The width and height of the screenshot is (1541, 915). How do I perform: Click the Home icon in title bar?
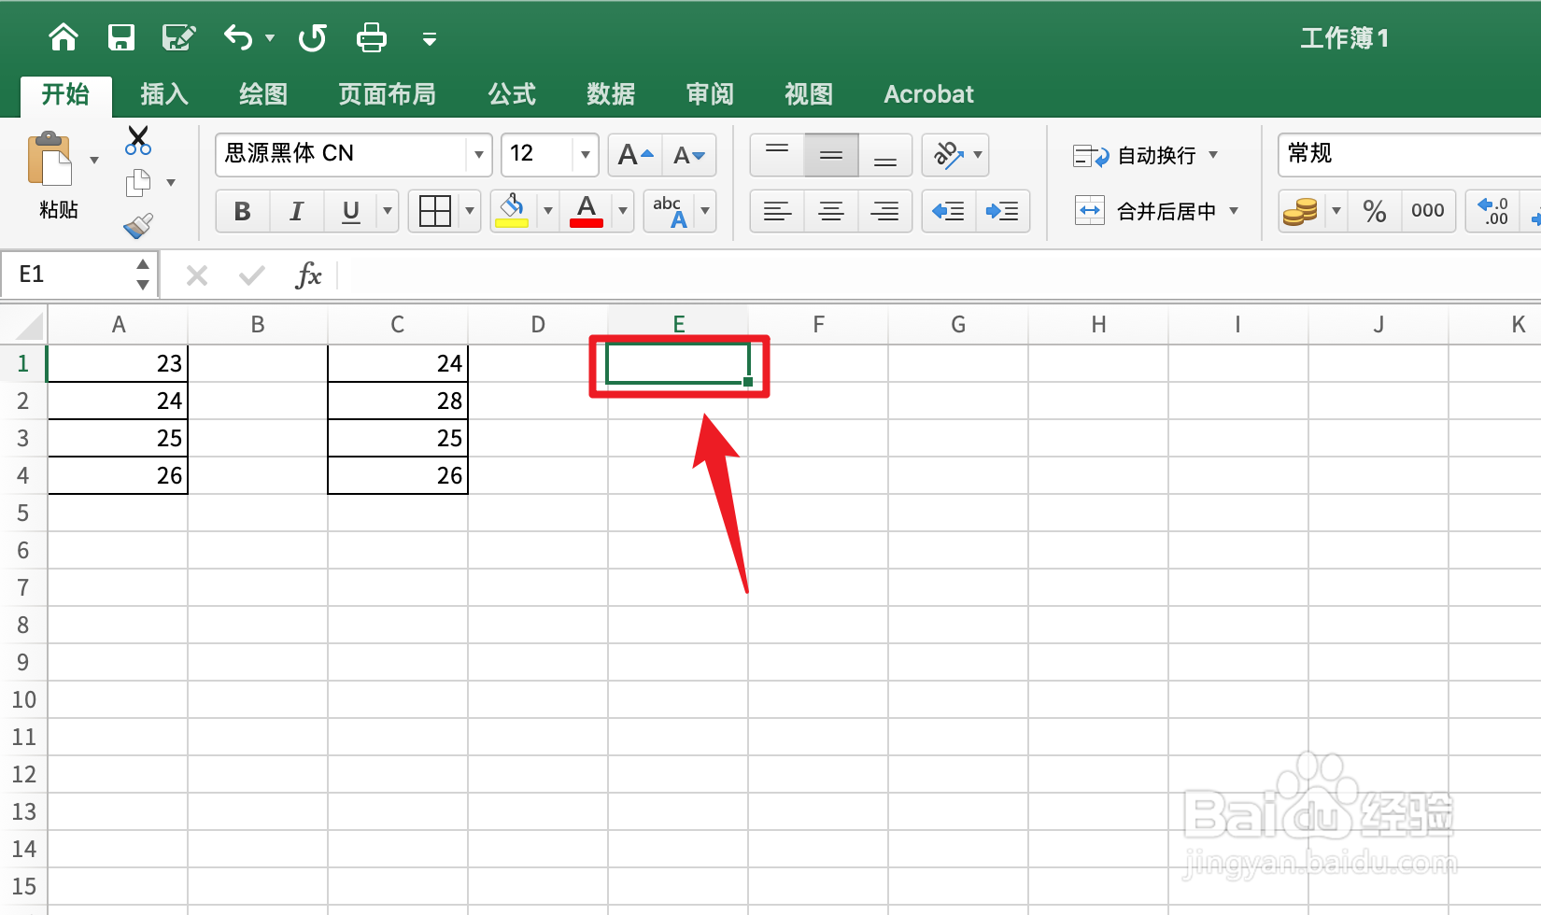tap(64, 37)
